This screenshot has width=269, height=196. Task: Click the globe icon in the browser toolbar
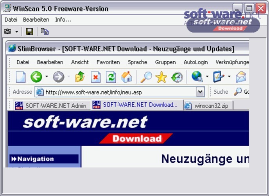click(197, 77)
